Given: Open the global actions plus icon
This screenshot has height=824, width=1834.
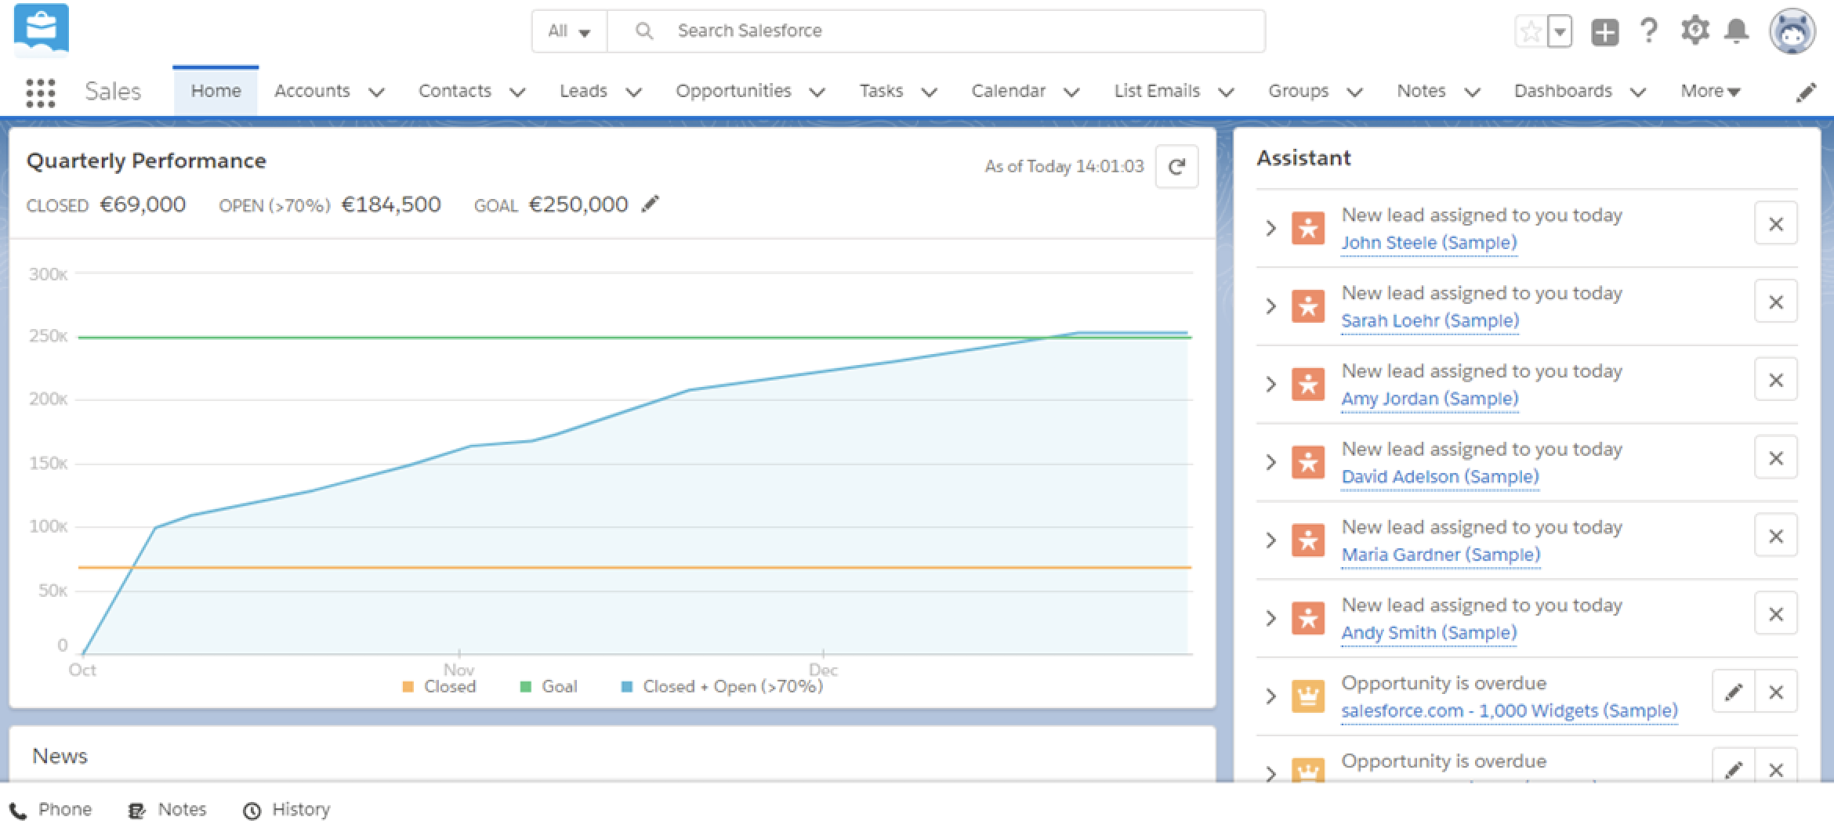Looking at the screenshot, I should click(x=1604, y=32).
